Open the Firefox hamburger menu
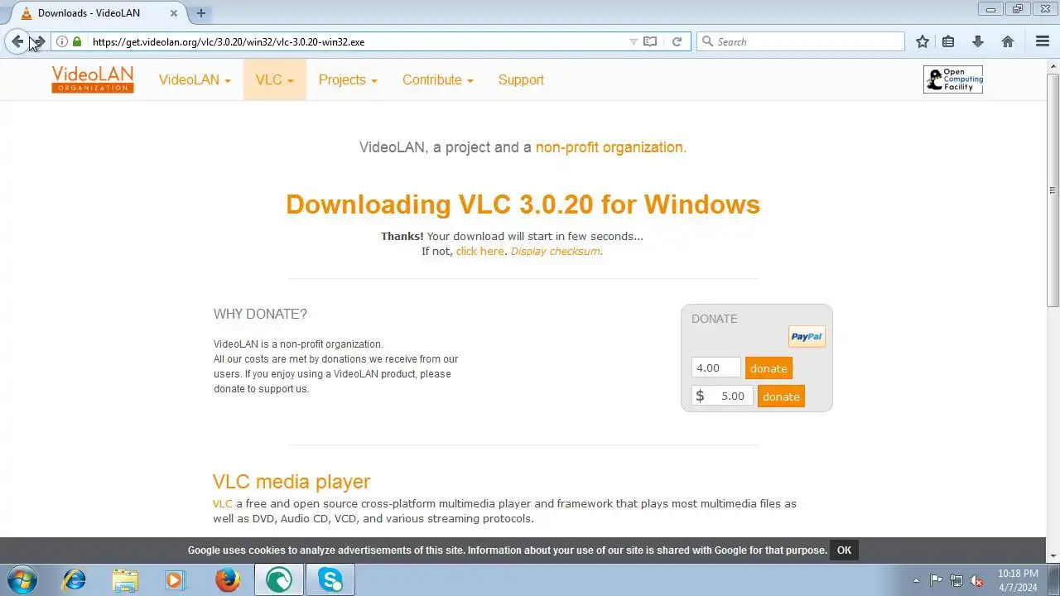Viewport: 1060px width, 596px height. 1043,41
